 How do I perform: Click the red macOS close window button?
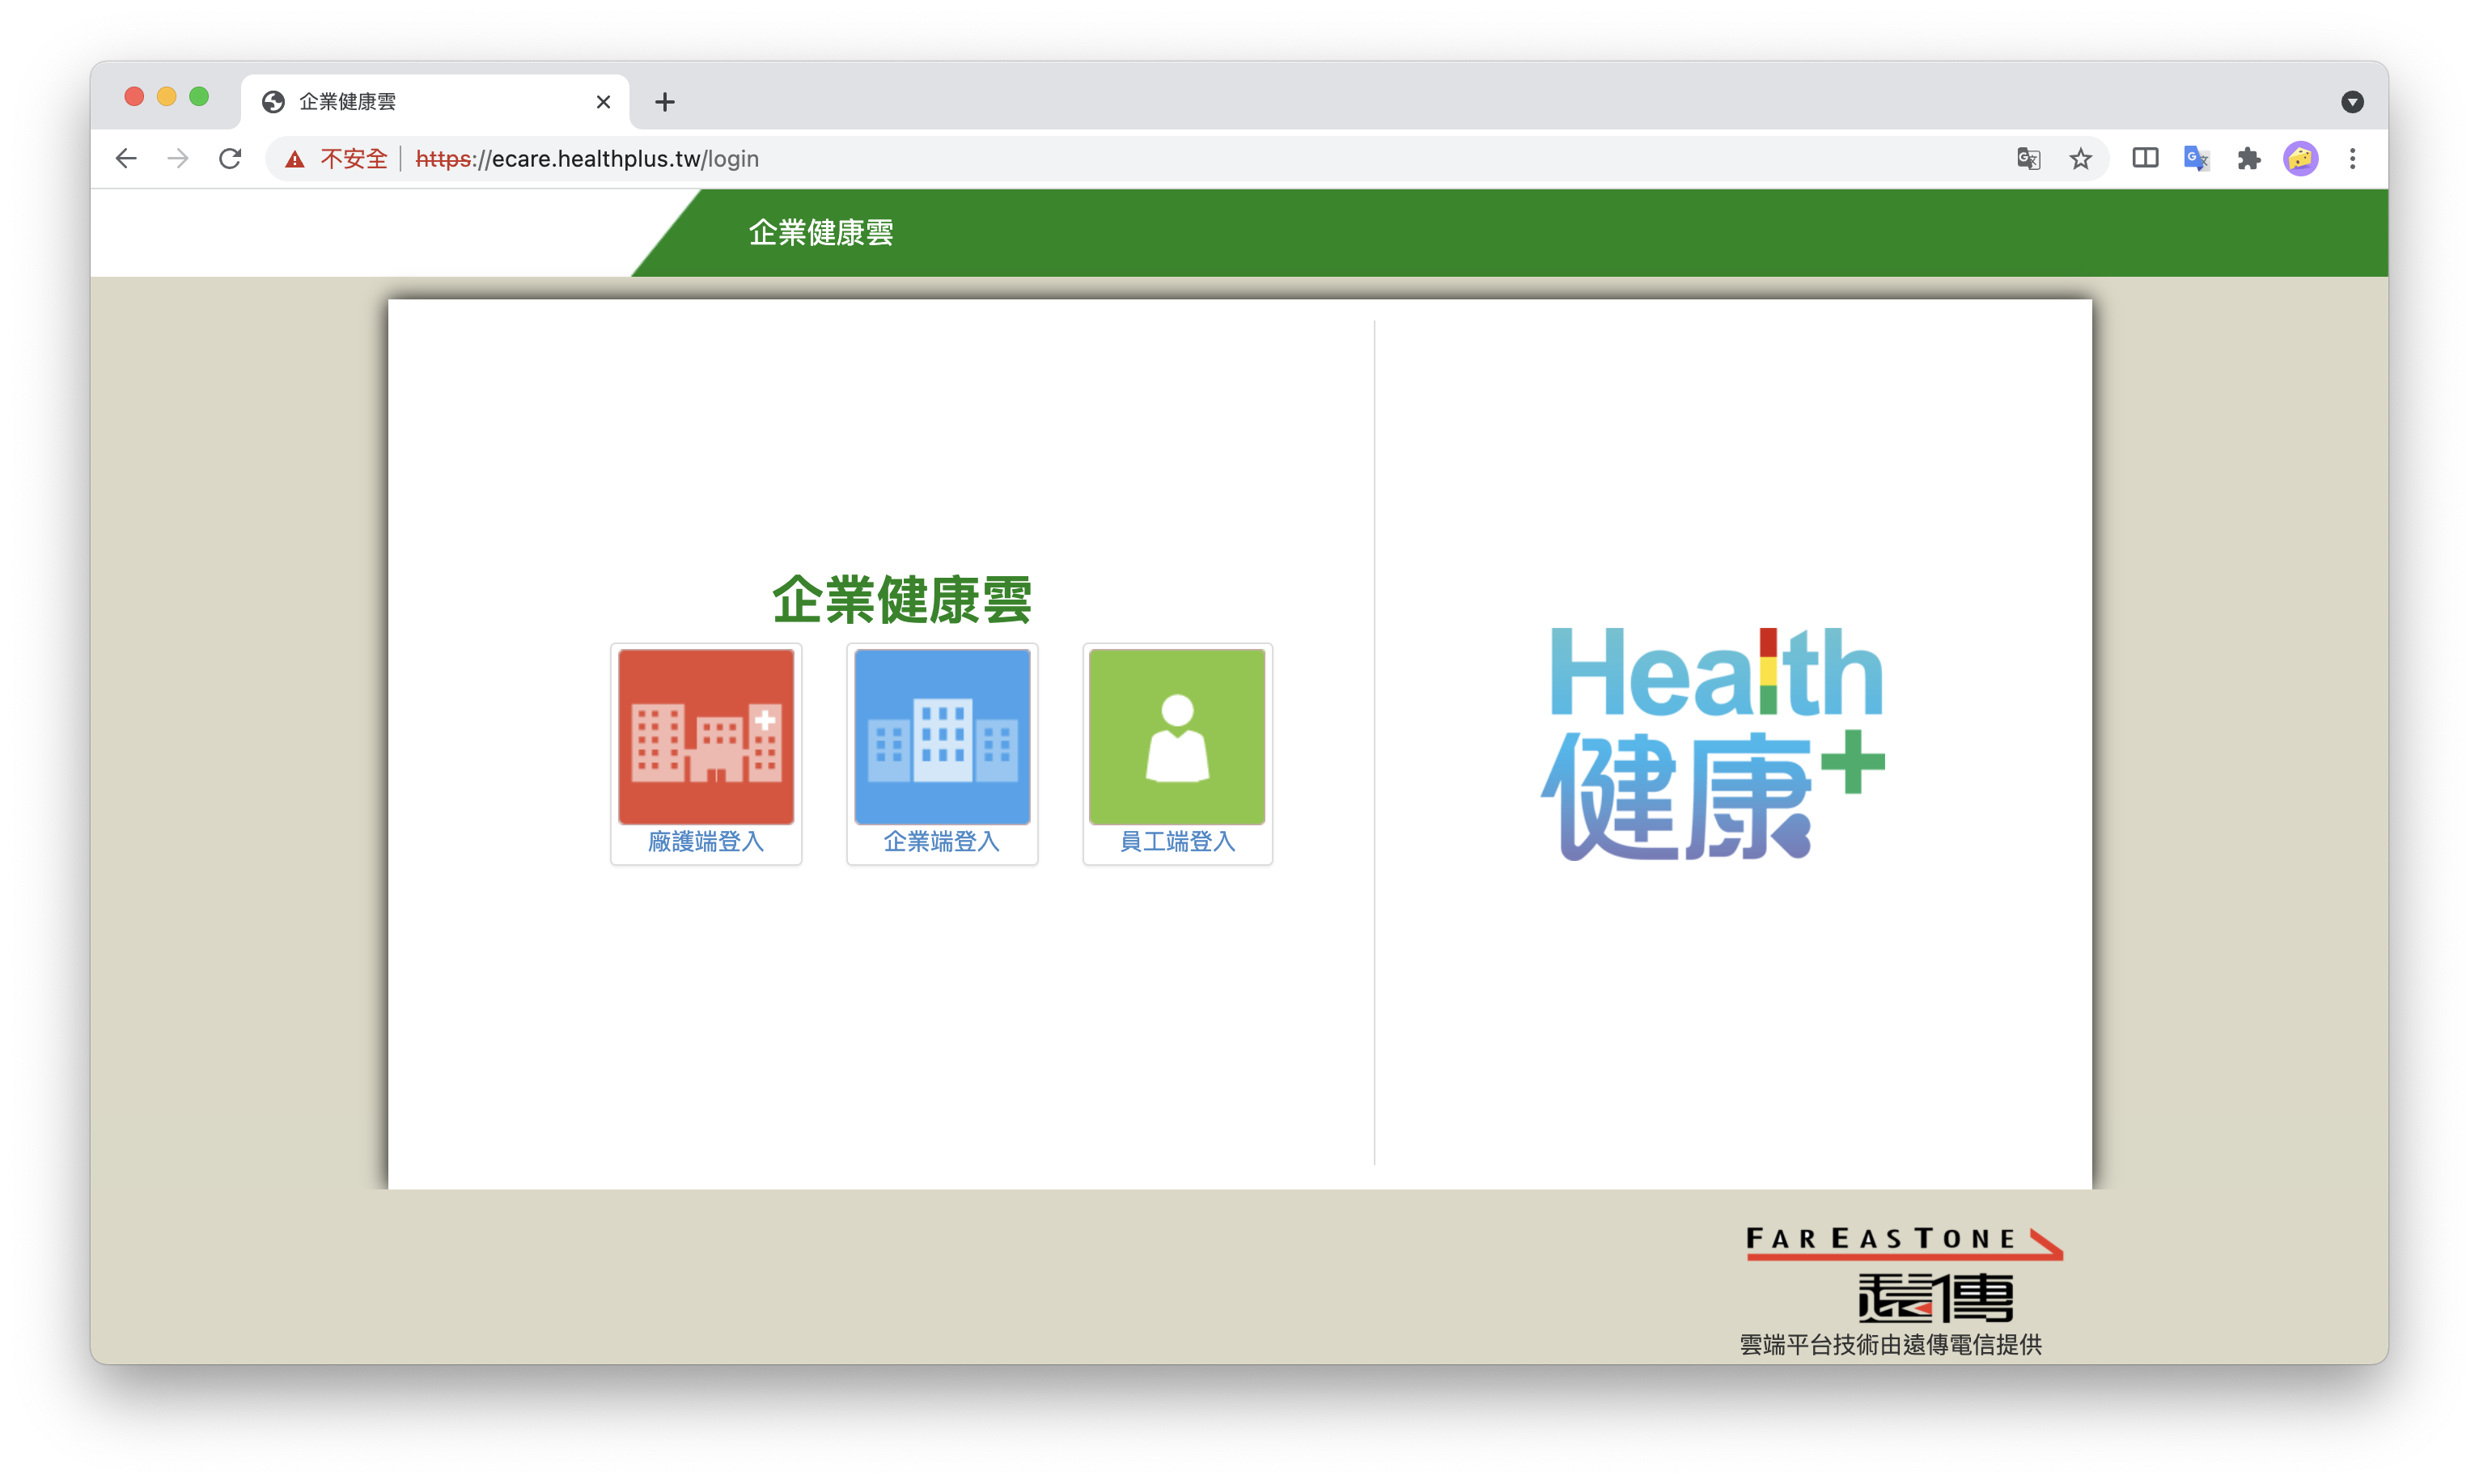[134, 96]
